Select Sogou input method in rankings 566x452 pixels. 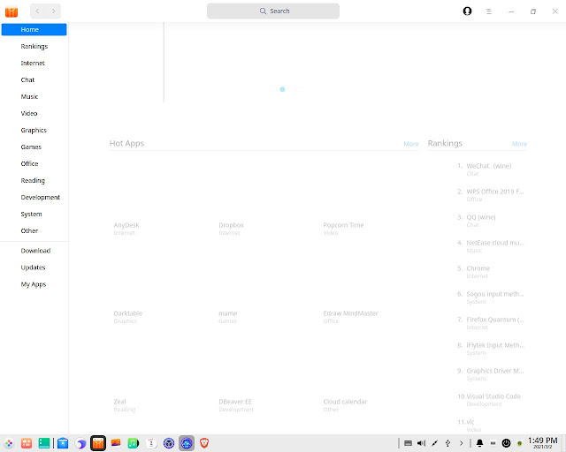coord(489,297)
